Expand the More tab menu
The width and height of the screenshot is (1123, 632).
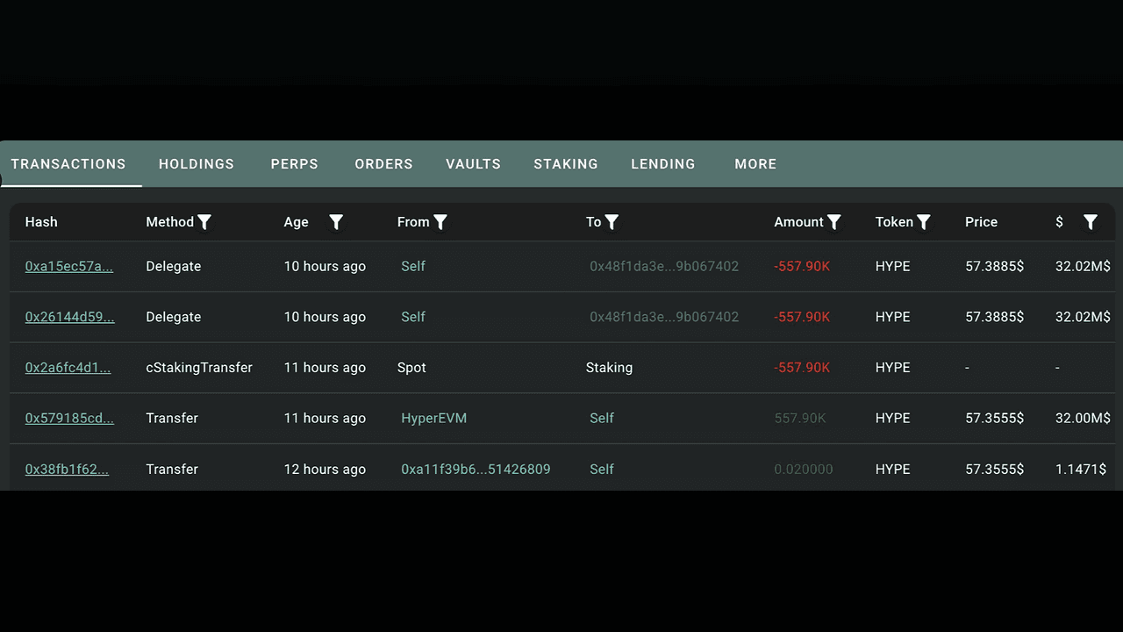click(755, 164)
